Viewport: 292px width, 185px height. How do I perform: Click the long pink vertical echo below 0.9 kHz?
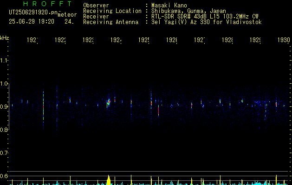pyautogui.click(x=158, y=111)
